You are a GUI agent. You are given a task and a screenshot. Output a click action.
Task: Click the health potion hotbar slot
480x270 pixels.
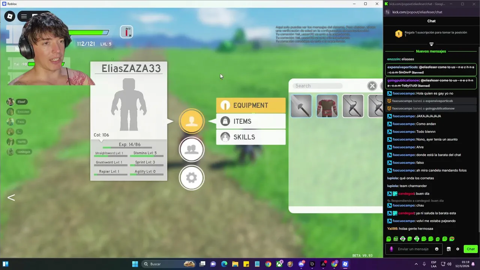126,32
